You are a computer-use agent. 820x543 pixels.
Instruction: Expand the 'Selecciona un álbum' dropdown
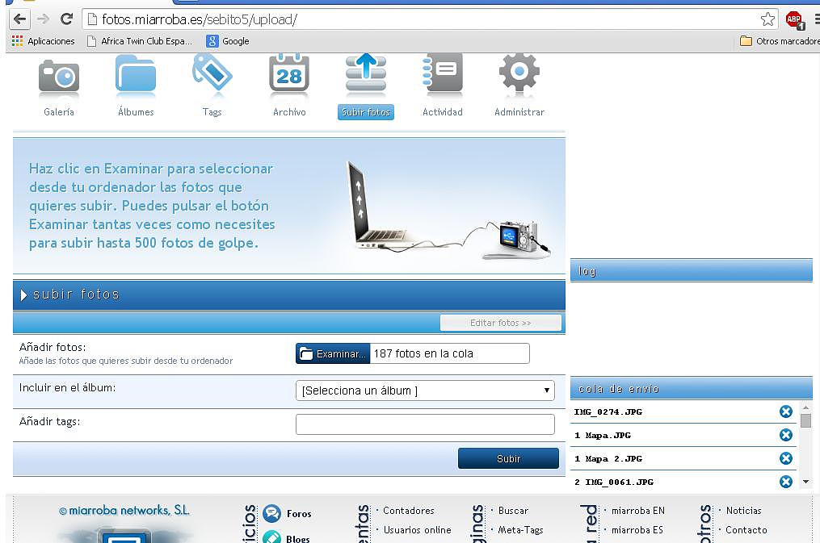coord(425,391)
